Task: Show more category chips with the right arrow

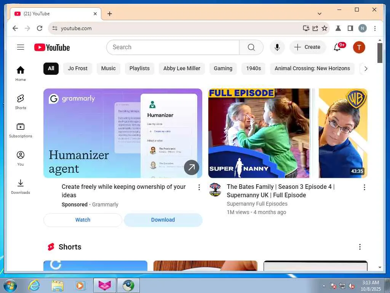Action: click(366, 69)
